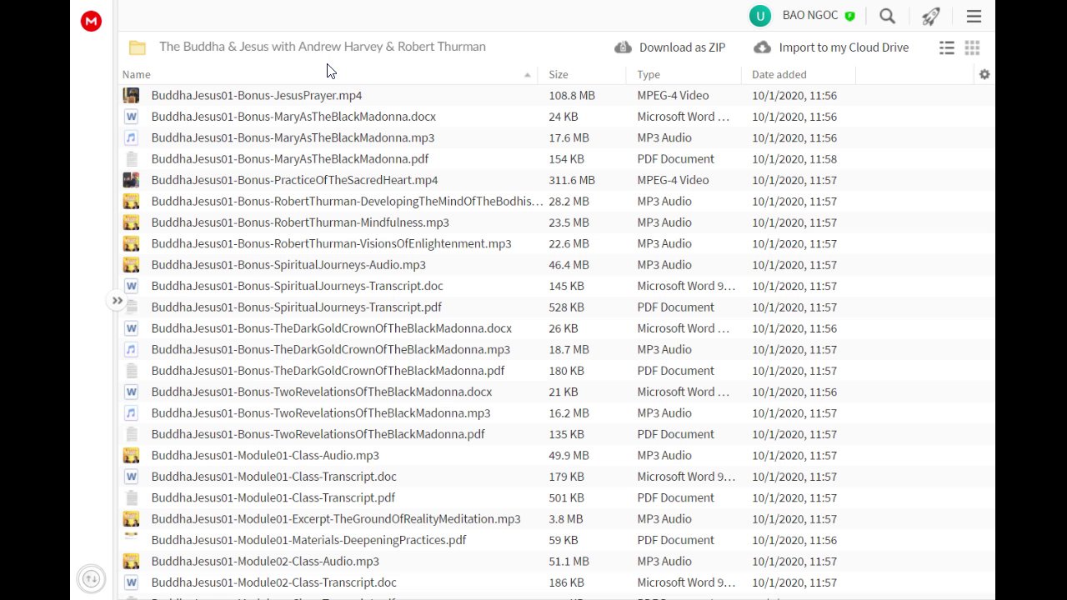Click the transfers icon at bottom left
Screen dimensions: 1067x600
tap(91, 578)
